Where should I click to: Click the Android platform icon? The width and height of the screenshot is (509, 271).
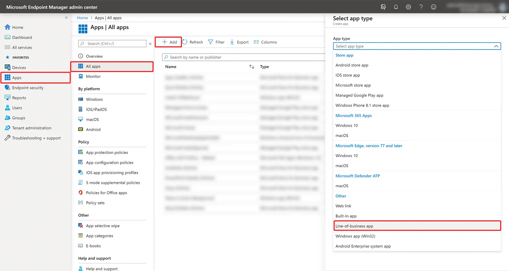pos(81,129)
